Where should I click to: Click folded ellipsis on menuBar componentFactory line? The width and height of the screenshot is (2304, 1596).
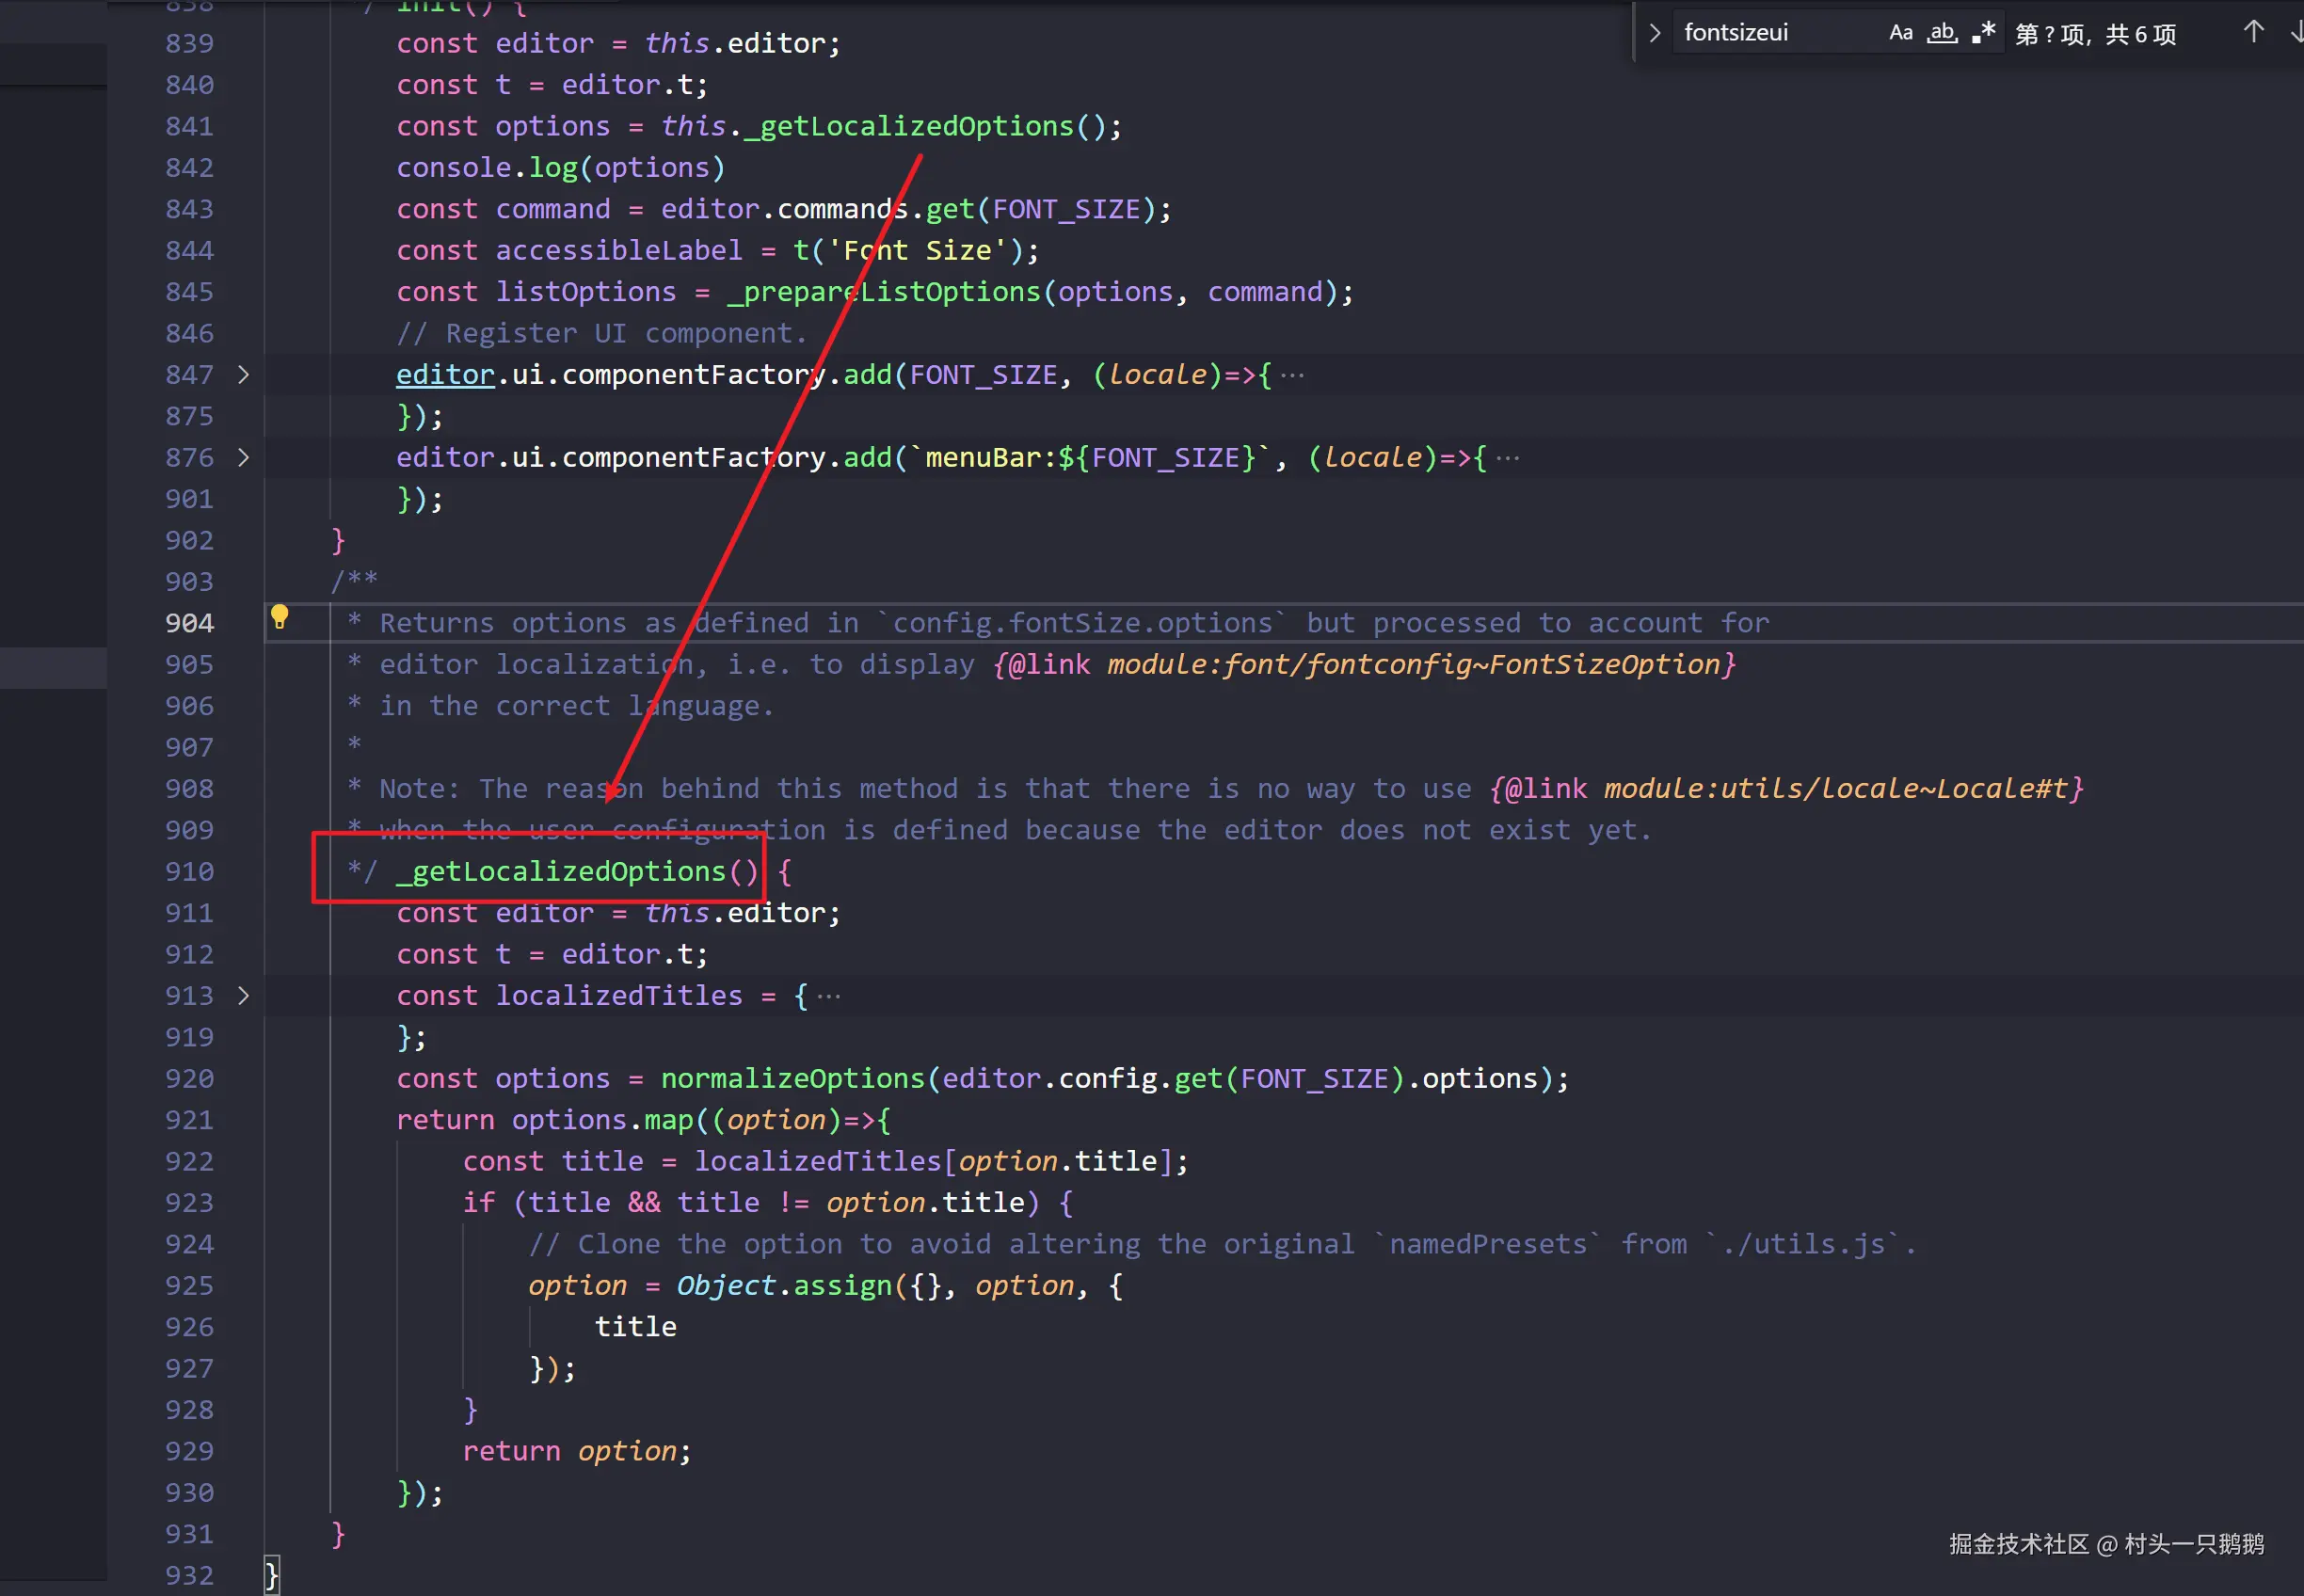tap(1507, 458)
